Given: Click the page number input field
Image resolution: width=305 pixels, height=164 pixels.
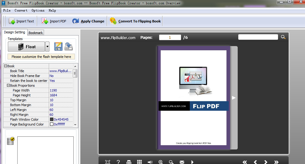Looking at the screenshot, I should click(170, 38).
